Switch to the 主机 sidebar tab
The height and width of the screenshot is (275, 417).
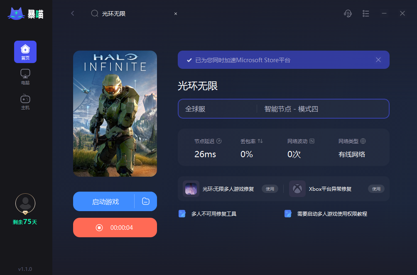pyautogui.click(x=25, y=102)
